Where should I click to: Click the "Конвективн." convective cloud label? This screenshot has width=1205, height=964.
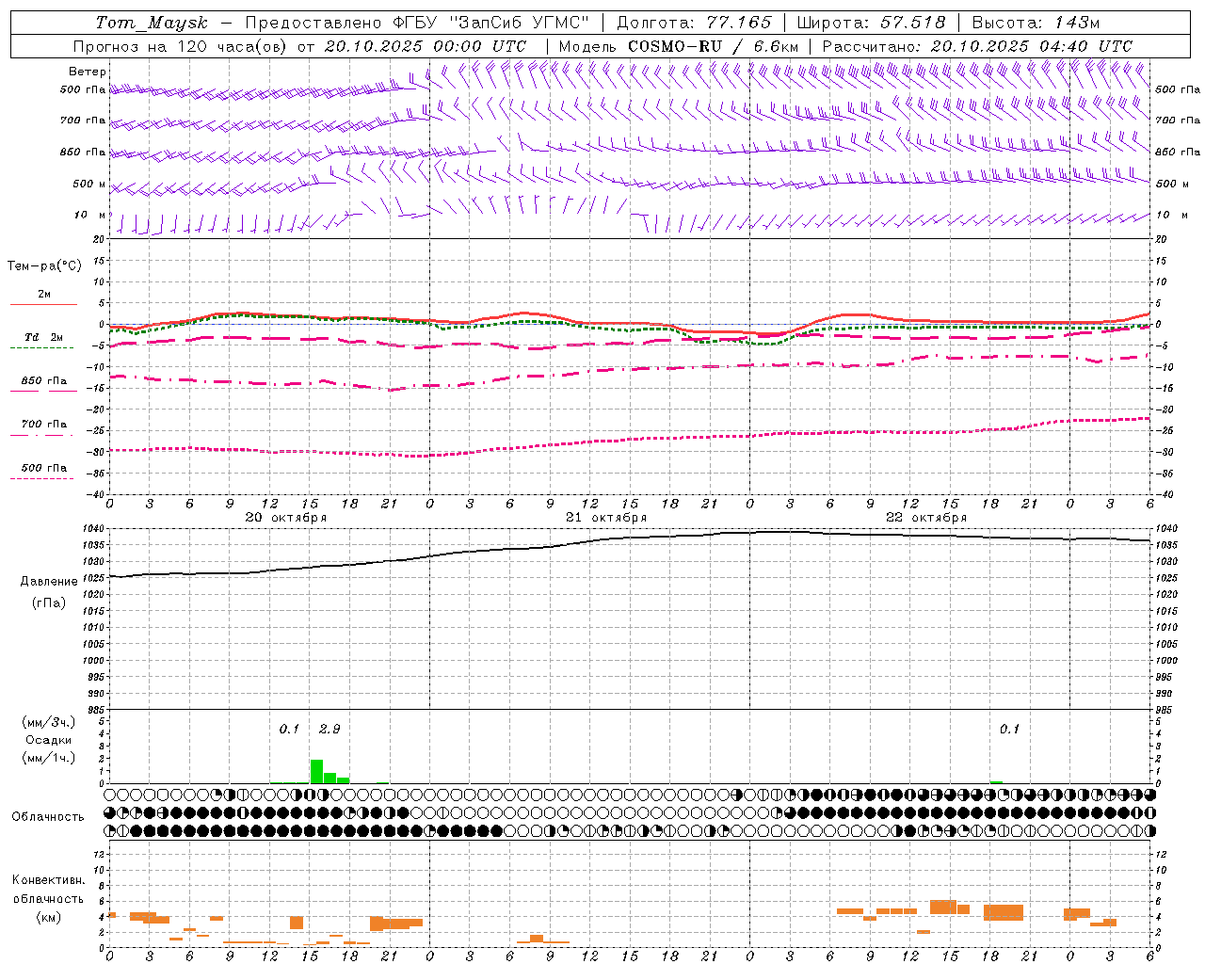[48, 880]
